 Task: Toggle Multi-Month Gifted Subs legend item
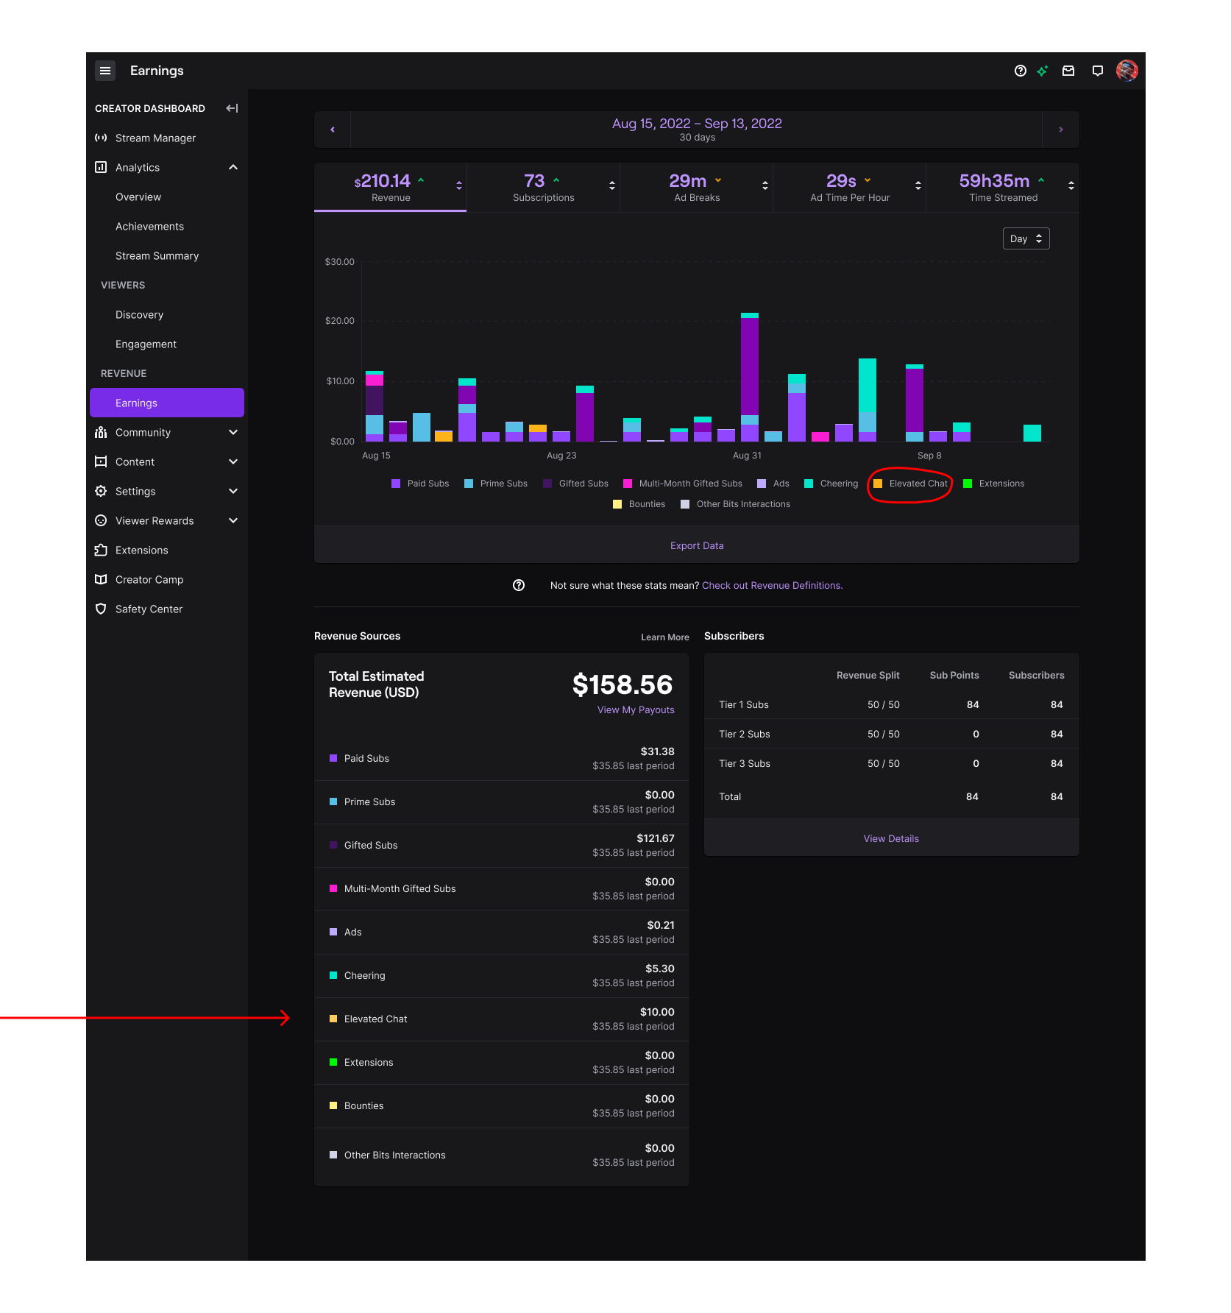click(683, 484)
